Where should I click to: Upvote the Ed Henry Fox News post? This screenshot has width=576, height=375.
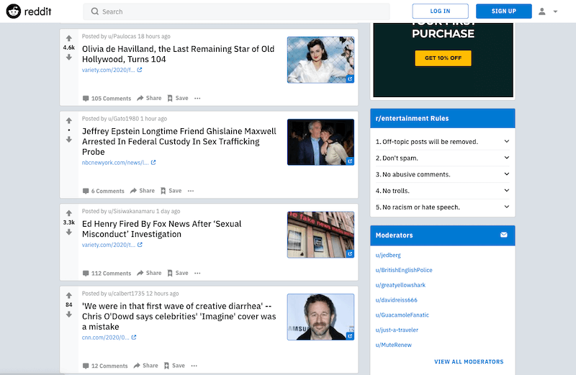68,213
